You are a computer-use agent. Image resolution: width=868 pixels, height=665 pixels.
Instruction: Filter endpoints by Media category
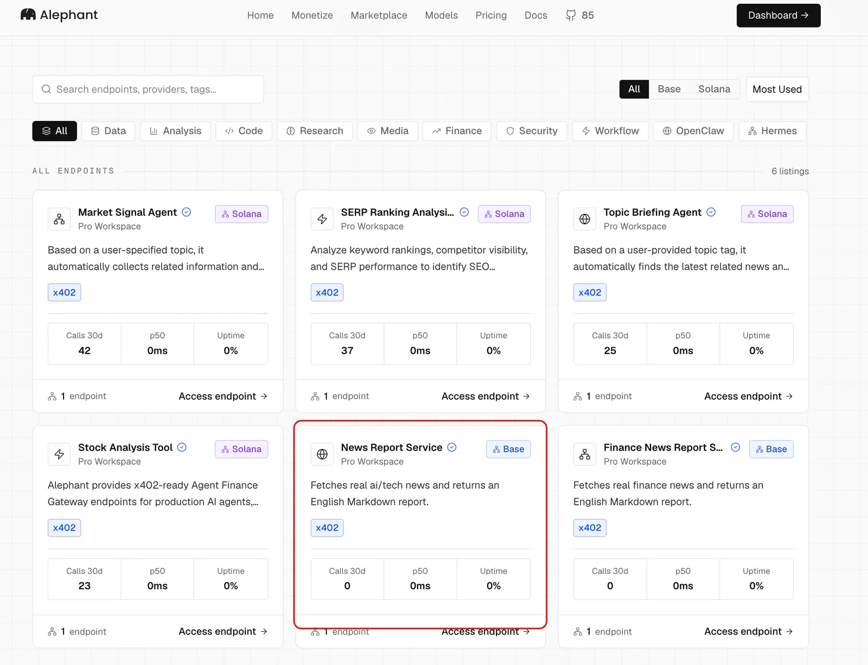(x=388, y=131)
